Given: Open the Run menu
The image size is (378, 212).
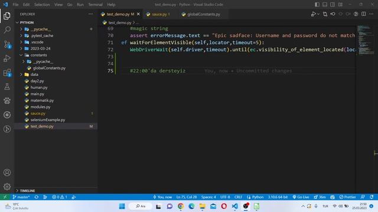Looking at the screenshot, I should click(80, 5).
